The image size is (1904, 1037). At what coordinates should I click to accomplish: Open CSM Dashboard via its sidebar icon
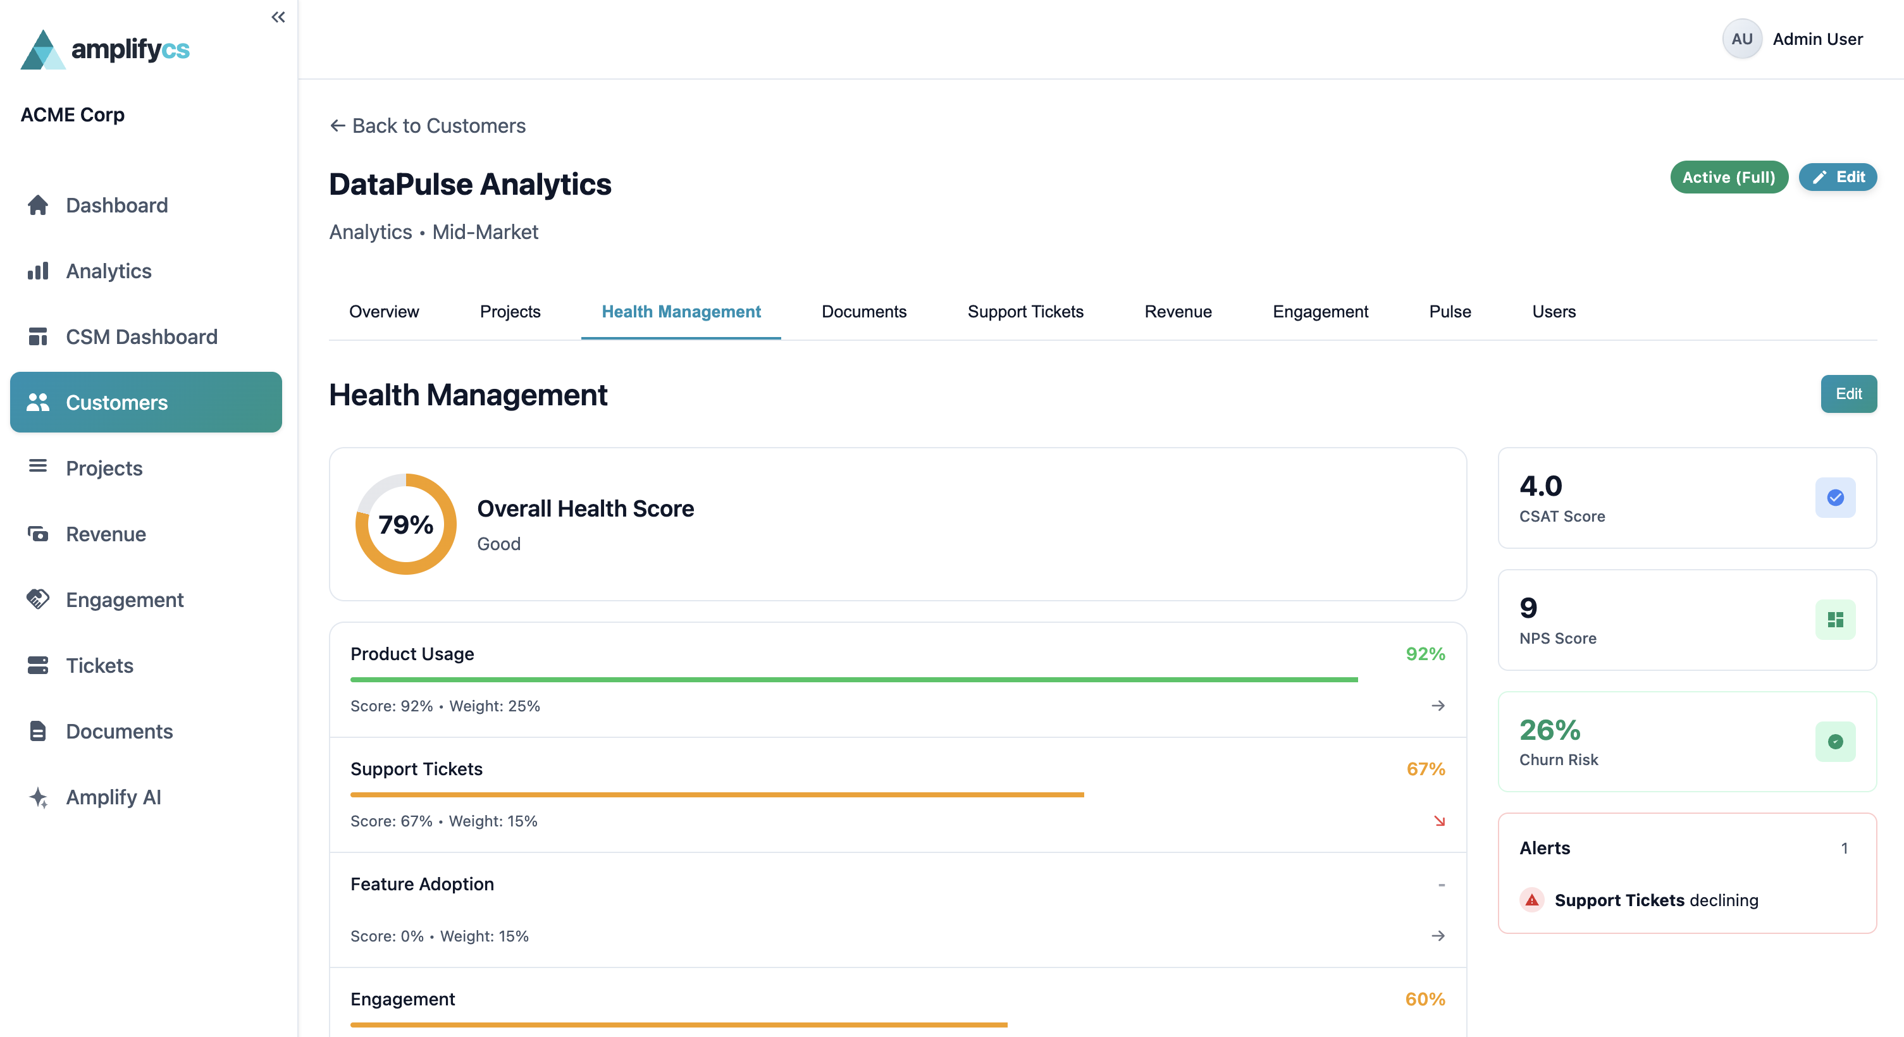point(39,336)
